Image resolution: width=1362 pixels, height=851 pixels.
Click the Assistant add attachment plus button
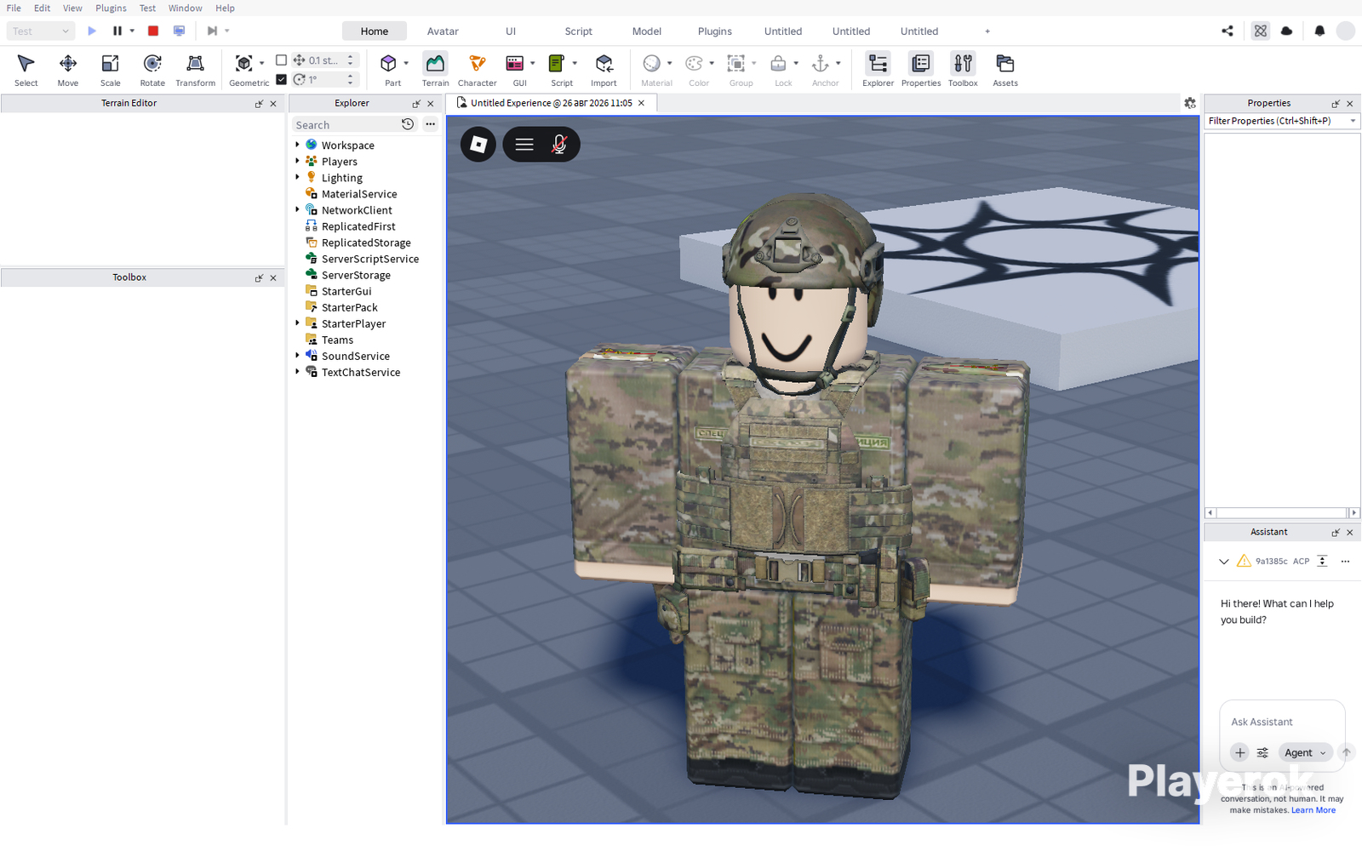(x=1240, y=753)
